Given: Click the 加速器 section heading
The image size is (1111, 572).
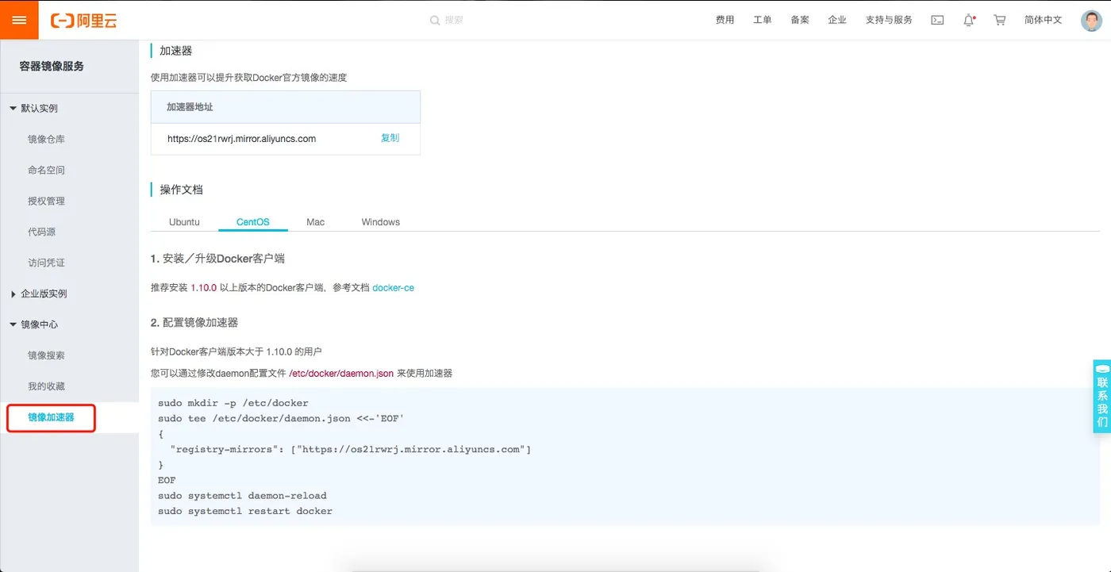Looking at the screenshot, I should tap(175, 51).
